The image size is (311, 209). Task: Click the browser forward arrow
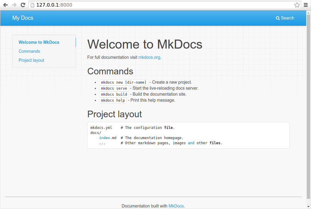[14, 5]
